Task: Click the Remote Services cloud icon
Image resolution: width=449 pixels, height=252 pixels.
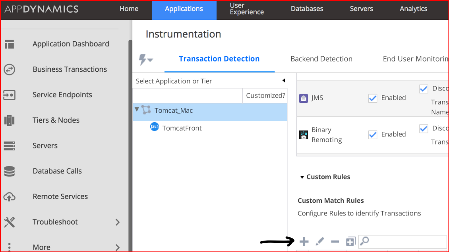Action: (x=9, y=197)
